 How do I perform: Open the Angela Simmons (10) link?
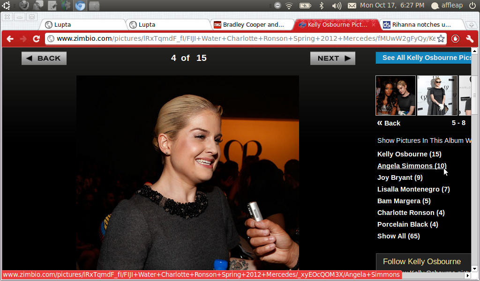[412, 166]
